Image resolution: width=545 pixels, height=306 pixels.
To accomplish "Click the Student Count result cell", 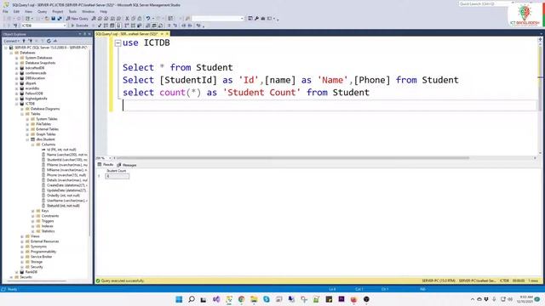I will click(118, 176).
